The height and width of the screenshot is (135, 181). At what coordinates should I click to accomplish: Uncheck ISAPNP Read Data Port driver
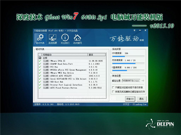(40, 64)
